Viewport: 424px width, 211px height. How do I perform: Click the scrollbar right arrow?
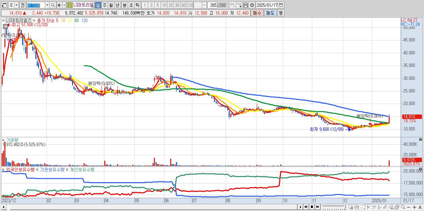pyautogui.click(x=300, y=207)
